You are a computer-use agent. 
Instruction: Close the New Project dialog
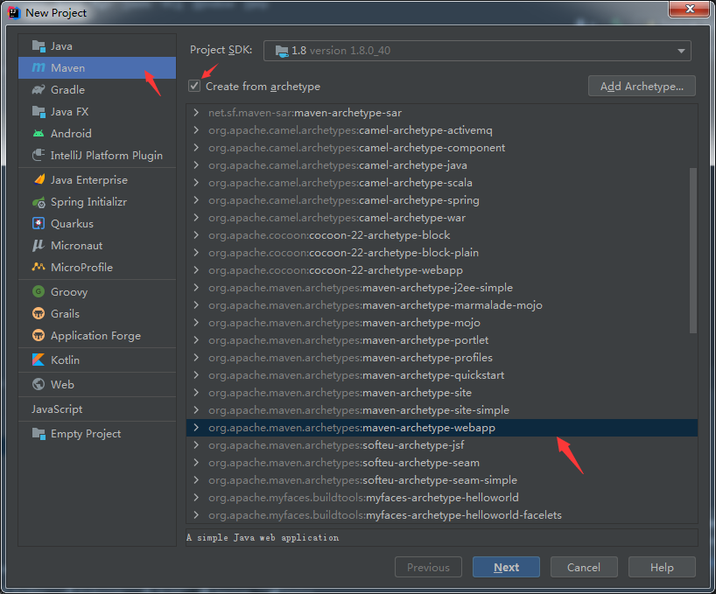pyautogui.click(x=690, y=9)
